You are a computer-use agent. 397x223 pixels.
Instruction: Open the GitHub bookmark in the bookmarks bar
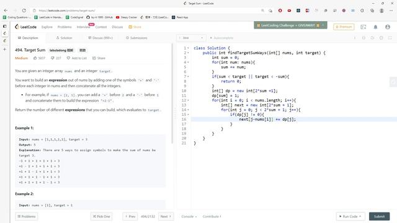(x=99, y=17)
